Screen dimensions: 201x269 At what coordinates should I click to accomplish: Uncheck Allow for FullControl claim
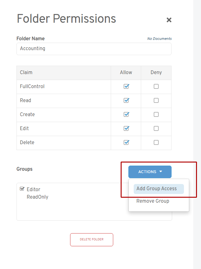click(x=126, y=87)
